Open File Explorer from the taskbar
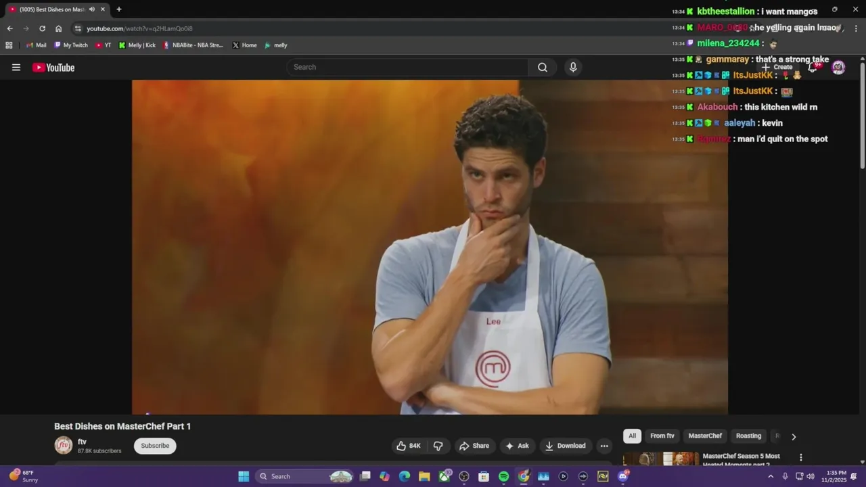The height and width of the screenshot is (487, 866). coord(424,476)
